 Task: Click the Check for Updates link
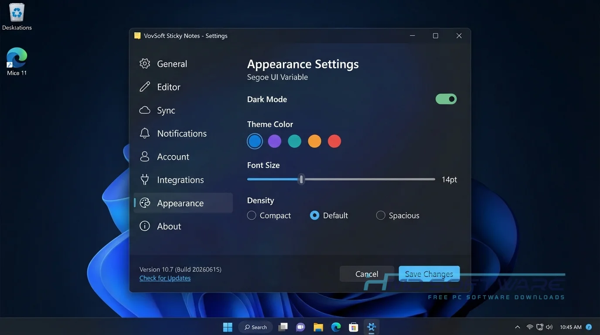(x=165, y=278)
